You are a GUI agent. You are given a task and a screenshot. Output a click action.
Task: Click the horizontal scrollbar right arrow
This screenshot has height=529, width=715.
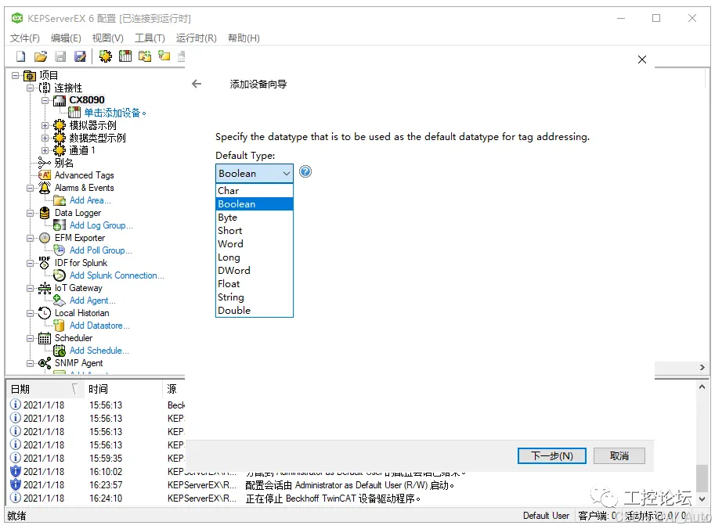point(702,367)
